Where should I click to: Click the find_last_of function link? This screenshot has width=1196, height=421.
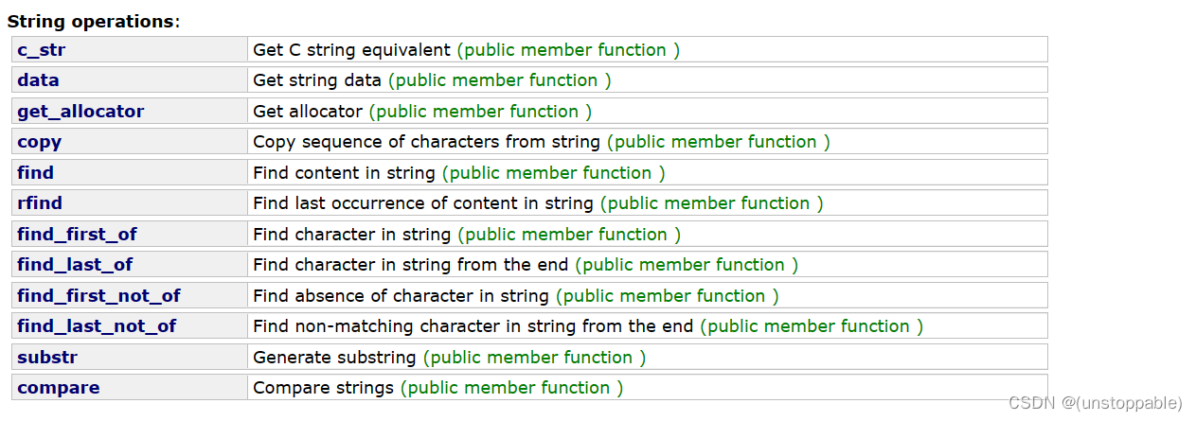click(75, 265)
